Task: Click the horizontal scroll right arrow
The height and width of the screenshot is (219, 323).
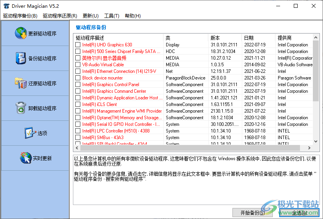Action: (309, 148)
